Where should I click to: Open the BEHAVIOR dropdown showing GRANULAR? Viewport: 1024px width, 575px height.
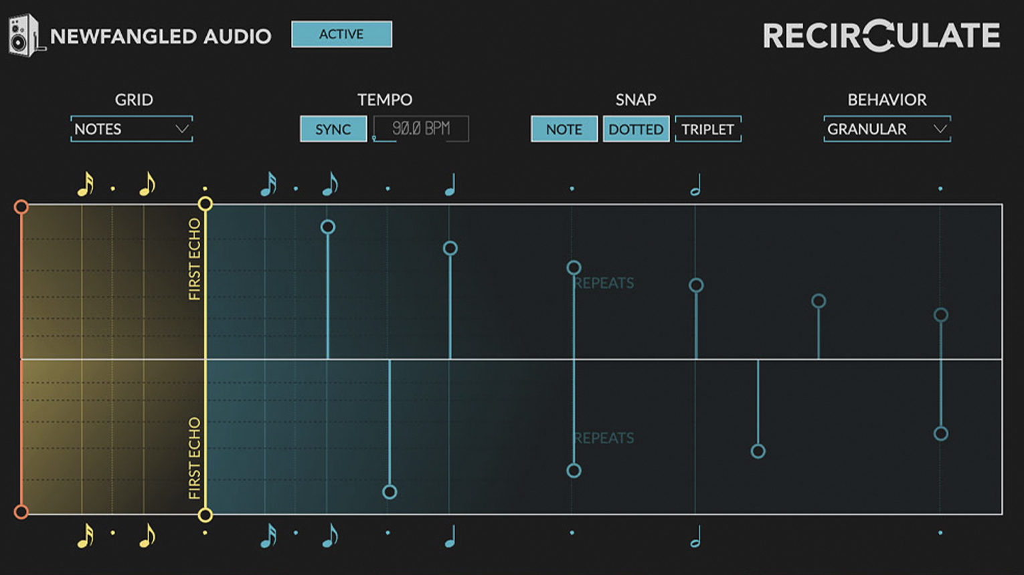pos(886,128)
